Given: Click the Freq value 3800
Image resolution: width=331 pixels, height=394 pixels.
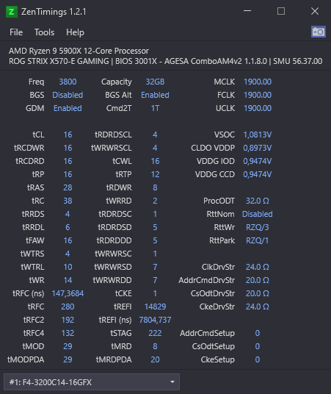Looking at the screenshot, I should (68, 82).
